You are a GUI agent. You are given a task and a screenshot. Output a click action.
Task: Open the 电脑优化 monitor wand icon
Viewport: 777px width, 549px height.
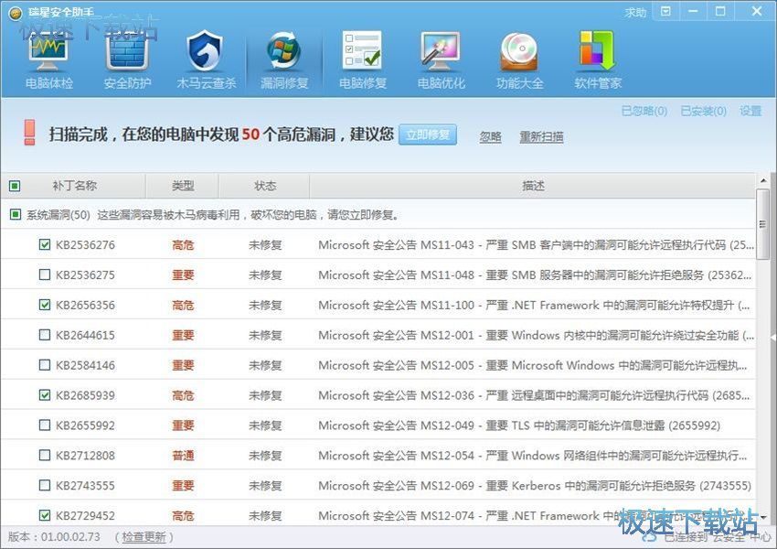[x=441, y=60]
